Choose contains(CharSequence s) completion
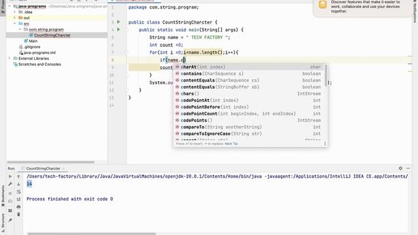The image size is (418, 235). (x=249, y=74)
